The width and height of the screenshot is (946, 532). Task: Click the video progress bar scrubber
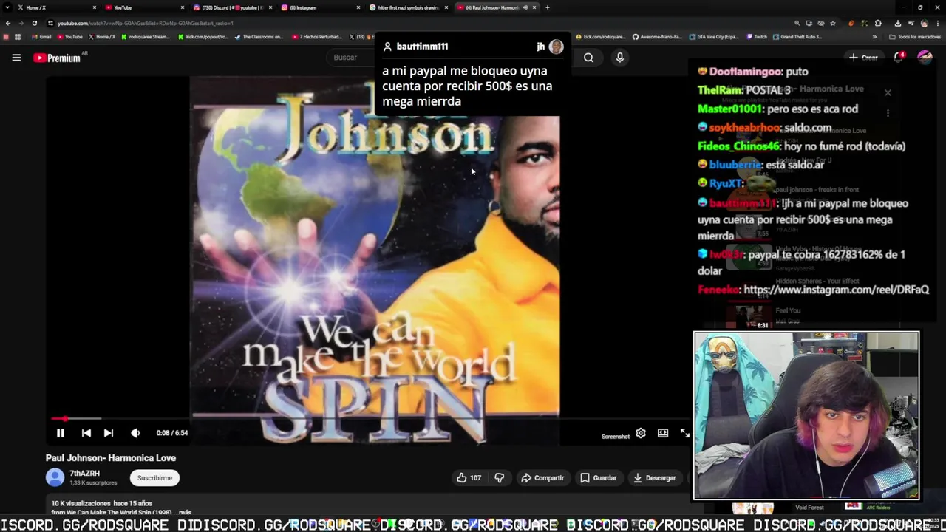coord(65,419)
